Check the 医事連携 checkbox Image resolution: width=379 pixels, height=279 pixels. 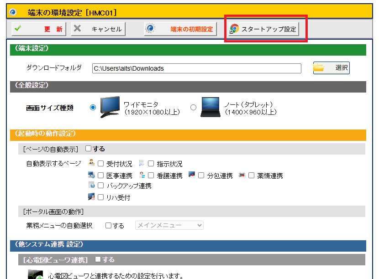point(100,175)
